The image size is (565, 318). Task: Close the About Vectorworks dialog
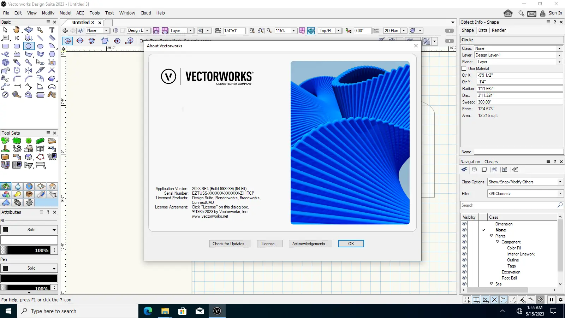tap(416, 46)
